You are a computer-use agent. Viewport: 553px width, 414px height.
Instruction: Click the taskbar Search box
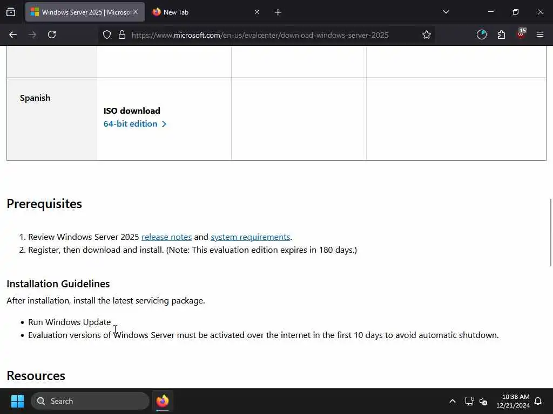pos(90,401)
